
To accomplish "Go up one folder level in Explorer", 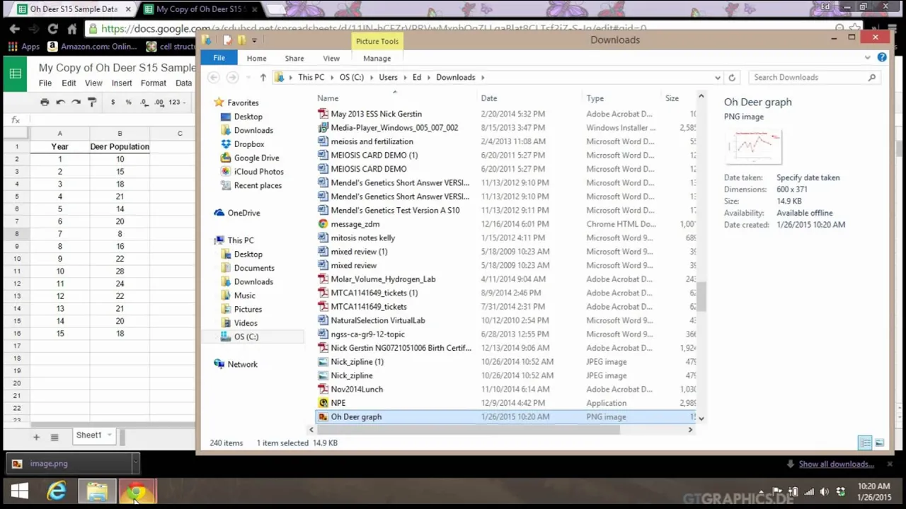I will 263,77.
